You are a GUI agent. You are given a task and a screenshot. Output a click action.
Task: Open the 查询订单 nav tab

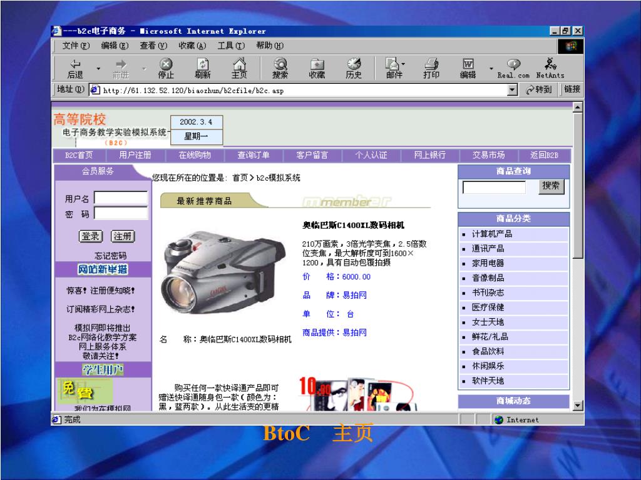254,155
